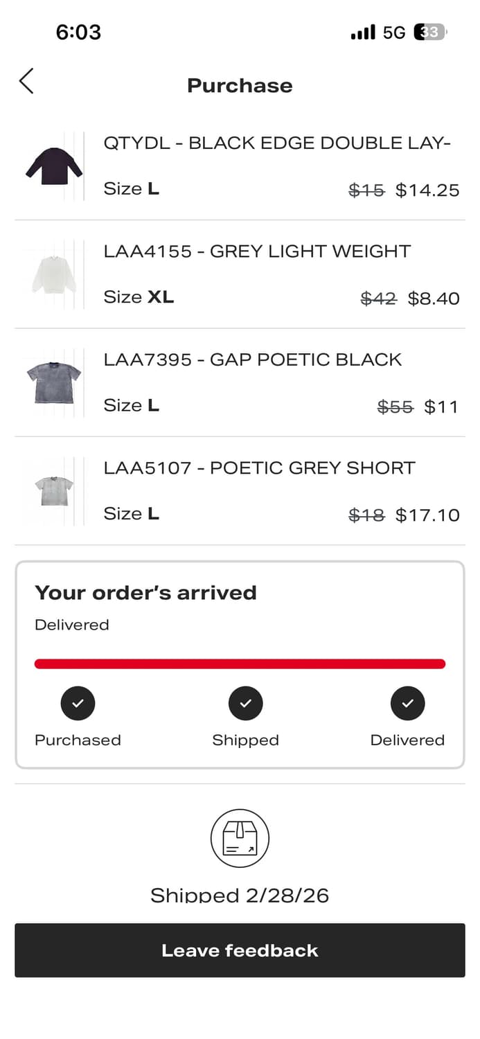Tap the shipping package box icon
This screenshot has height=1039, width=480.
pyautogui.click(x=240, y=838)
